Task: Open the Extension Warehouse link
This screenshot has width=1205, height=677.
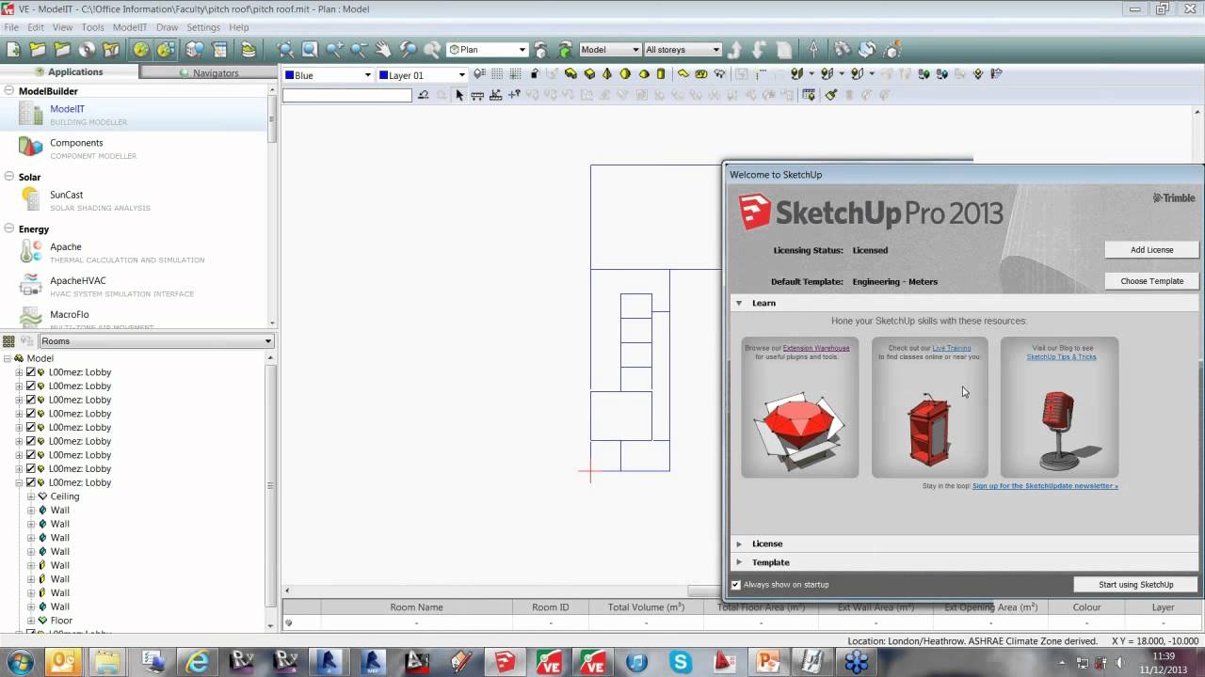Action: click(816, 348)
